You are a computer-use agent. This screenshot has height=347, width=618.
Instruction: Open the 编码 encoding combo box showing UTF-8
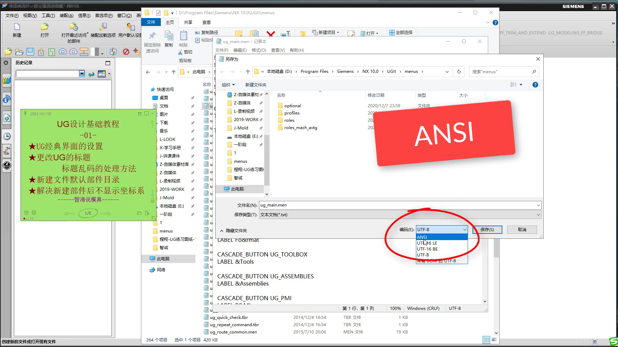point(442,229)
